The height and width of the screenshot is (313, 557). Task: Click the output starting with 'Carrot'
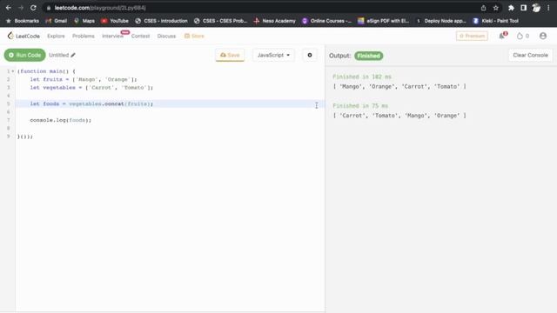[399, 116]
